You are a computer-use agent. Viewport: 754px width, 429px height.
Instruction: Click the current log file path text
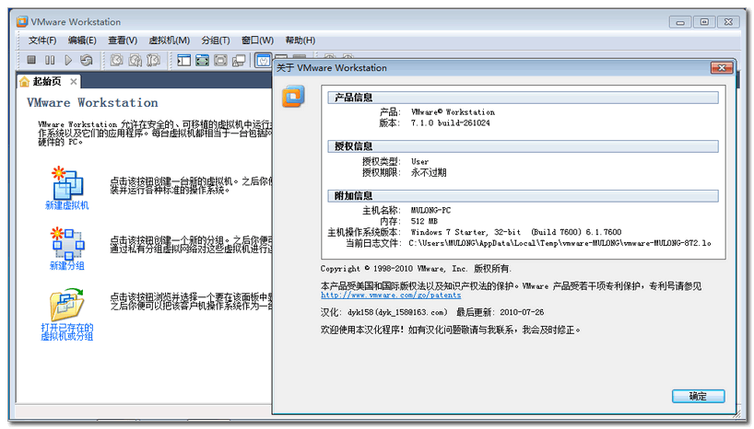tap(560, 244)
